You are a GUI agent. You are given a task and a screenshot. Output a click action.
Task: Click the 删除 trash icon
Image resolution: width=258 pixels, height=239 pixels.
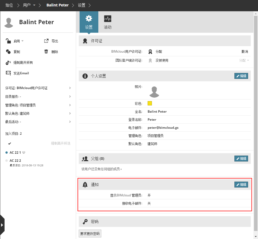46,52
